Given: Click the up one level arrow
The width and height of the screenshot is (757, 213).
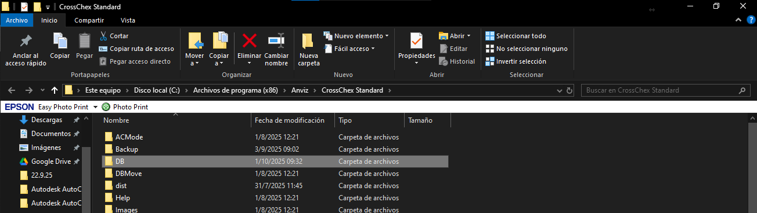Looking at the screenshot, I should coord(55,90).
